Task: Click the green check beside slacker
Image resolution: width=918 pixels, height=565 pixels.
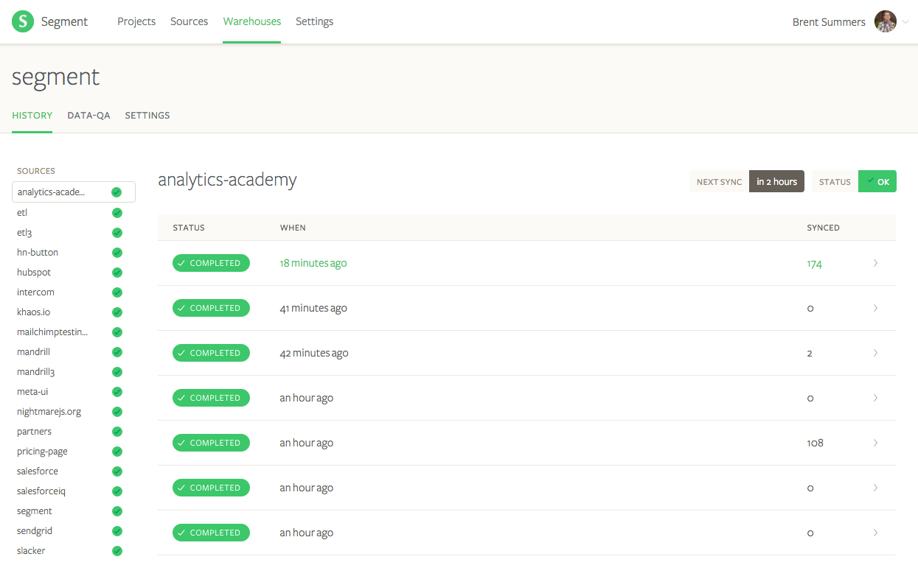Action: [117, 551]
